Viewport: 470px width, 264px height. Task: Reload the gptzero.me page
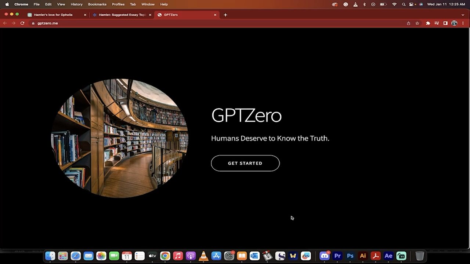(x=22, y=23)
